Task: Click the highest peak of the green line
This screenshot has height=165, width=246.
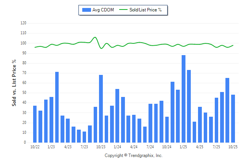Action: [x=95, y=37]
